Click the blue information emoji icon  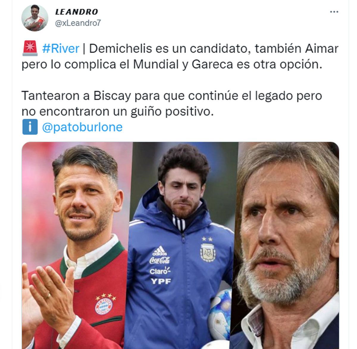[x=30, y=127]
